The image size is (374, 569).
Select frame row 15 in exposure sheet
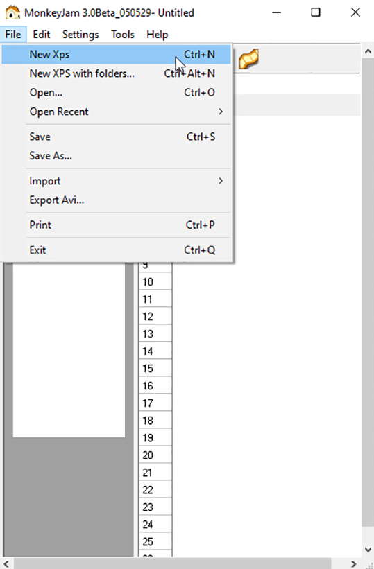click(x=155, y=369)
